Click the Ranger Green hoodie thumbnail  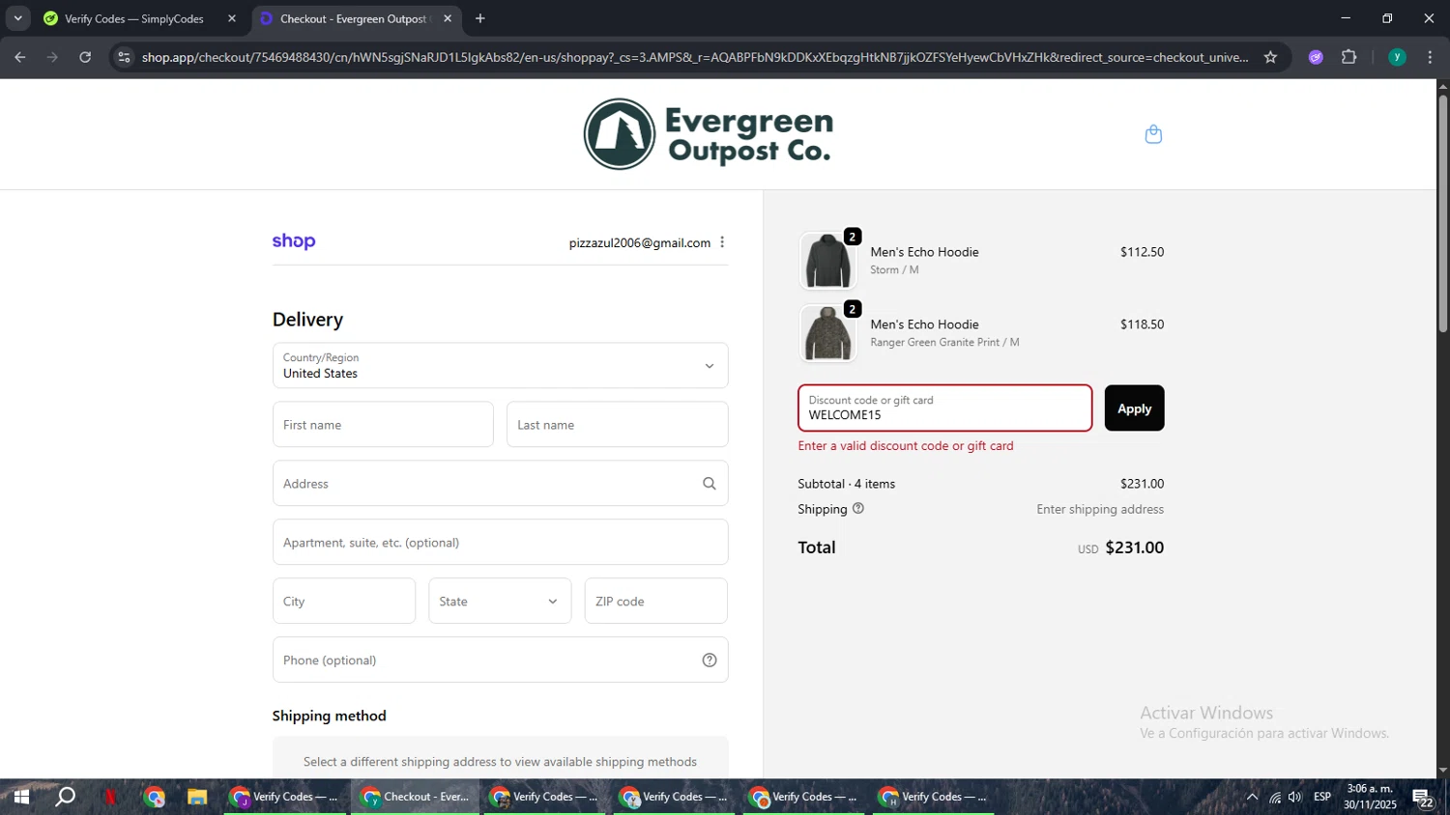tap(828, 333)
